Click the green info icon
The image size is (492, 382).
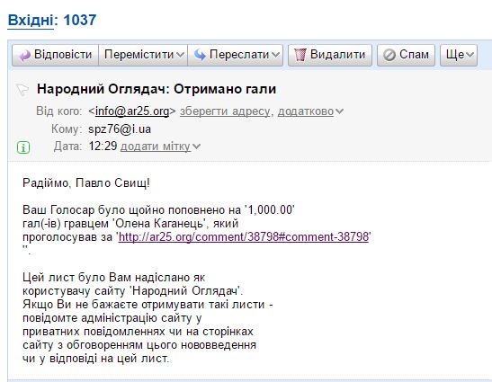coord(23,147)
